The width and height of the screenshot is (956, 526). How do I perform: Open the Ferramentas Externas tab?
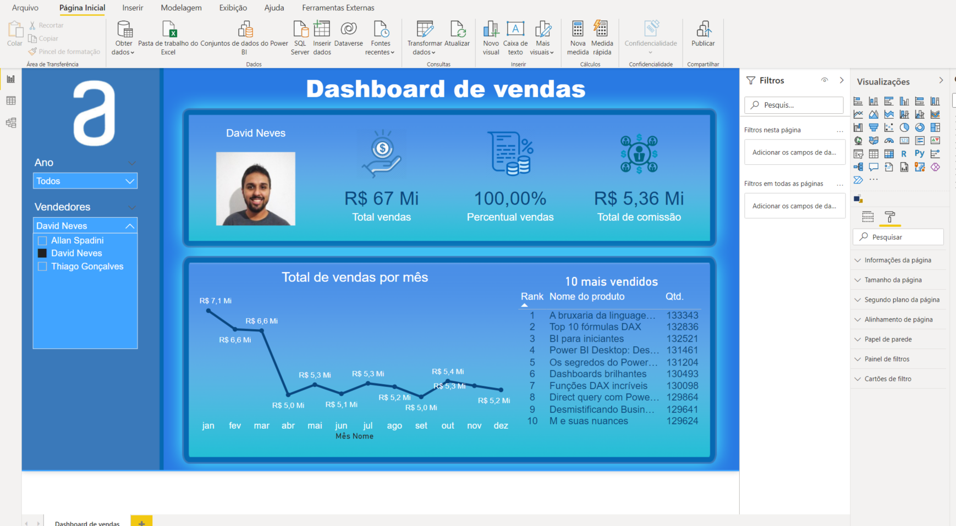pyautogui.click(x=338, y=8)
